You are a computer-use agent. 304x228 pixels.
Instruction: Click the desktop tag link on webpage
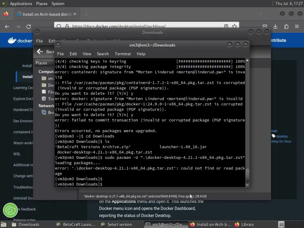click(282, 136)
